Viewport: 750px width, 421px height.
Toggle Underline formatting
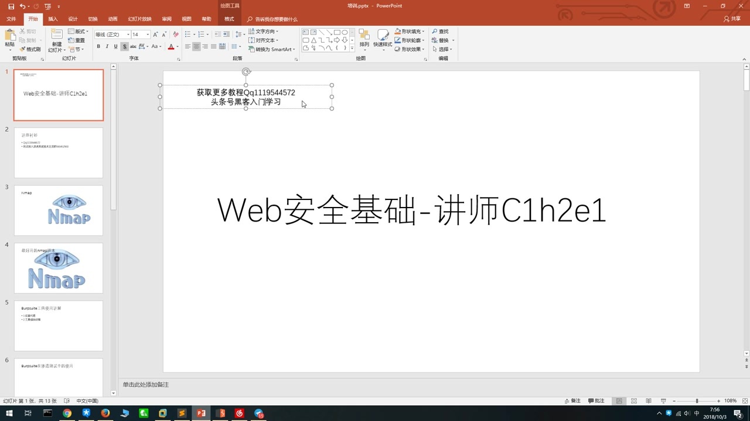115,46
